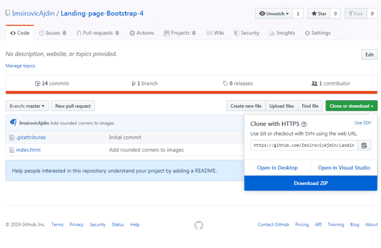Open the Security tab
The image size is (381, 248).
coord(247,33)
